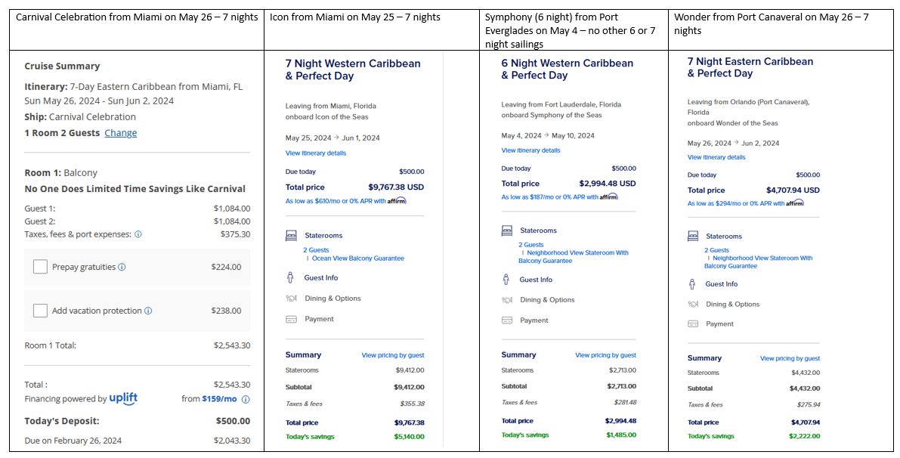900x458 pixels.
Task: Click the Affirm financing link for Symphony cruise
Action: [x=560, y=197]
